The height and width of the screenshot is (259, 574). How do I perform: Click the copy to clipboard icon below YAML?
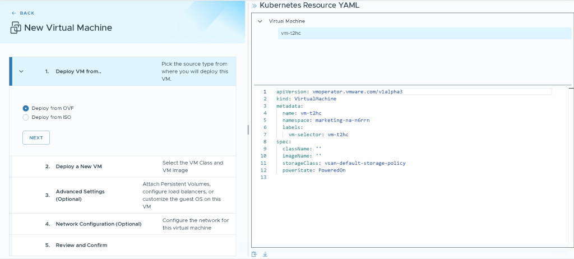(x=254, y=254)
